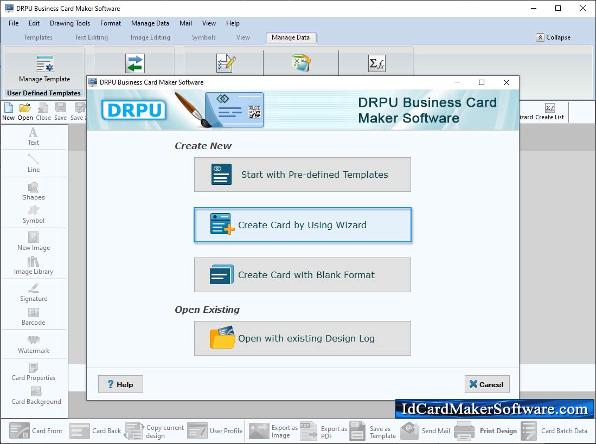The height and width of the screenshot is (444, 596).
Task: Switch to the Templates ribbon tab
Action: pos(38,37)
